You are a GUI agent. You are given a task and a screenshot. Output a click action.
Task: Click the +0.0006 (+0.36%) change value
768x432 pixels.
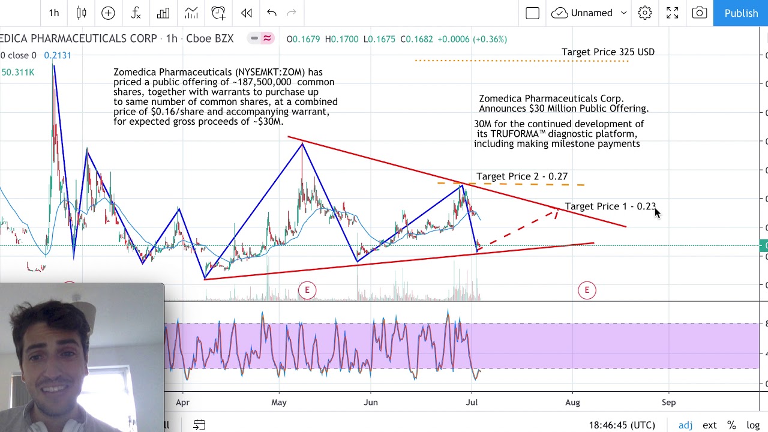(472, 39)
